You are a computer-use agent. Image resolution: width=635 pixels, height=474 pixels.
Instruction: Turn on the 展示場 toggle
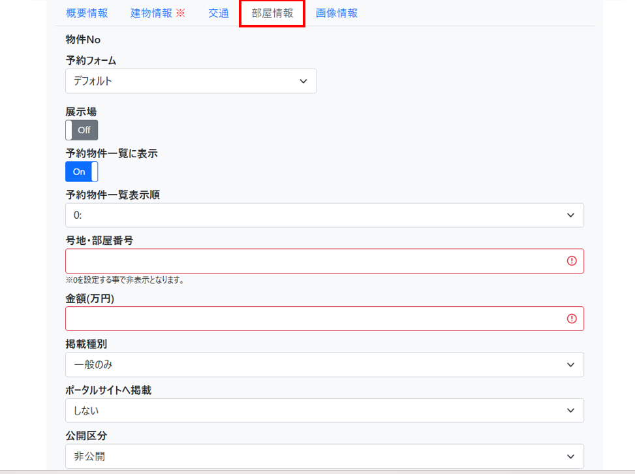pyautogui.click(x=82, y=130)
